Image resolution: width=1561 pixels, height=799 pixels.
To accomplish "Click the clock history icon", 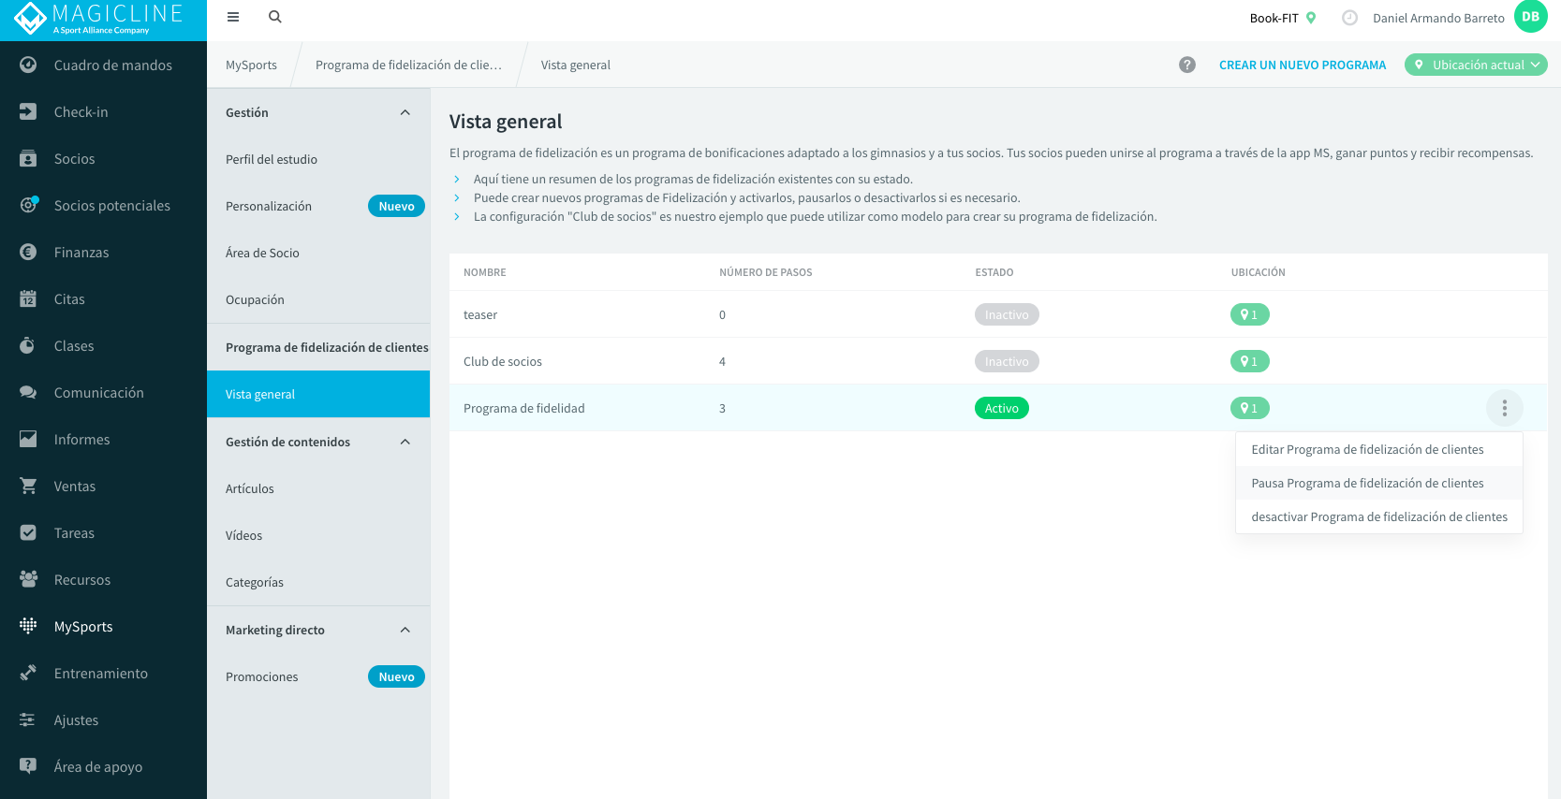I will 1349,18.
